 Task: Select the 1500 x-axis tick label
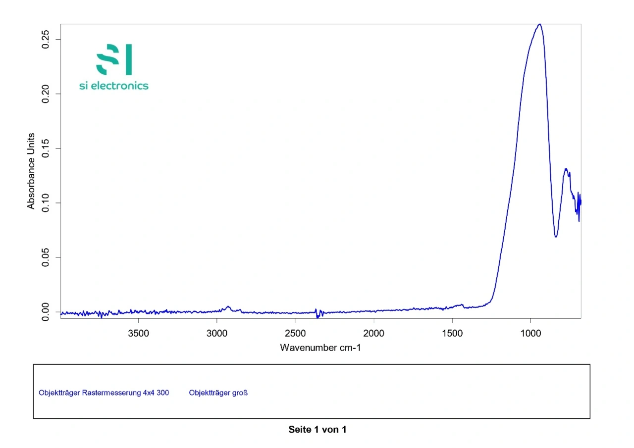click(452, 332)
